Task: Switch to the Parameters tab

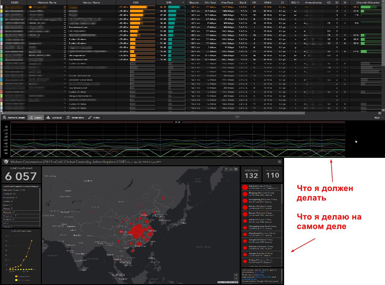Action: [x=75, y=118]
